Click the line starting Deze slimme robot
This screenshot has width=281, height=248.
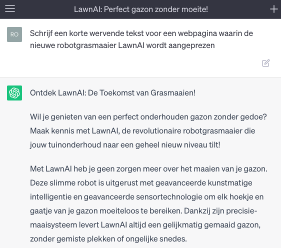(x=141, y=183)
